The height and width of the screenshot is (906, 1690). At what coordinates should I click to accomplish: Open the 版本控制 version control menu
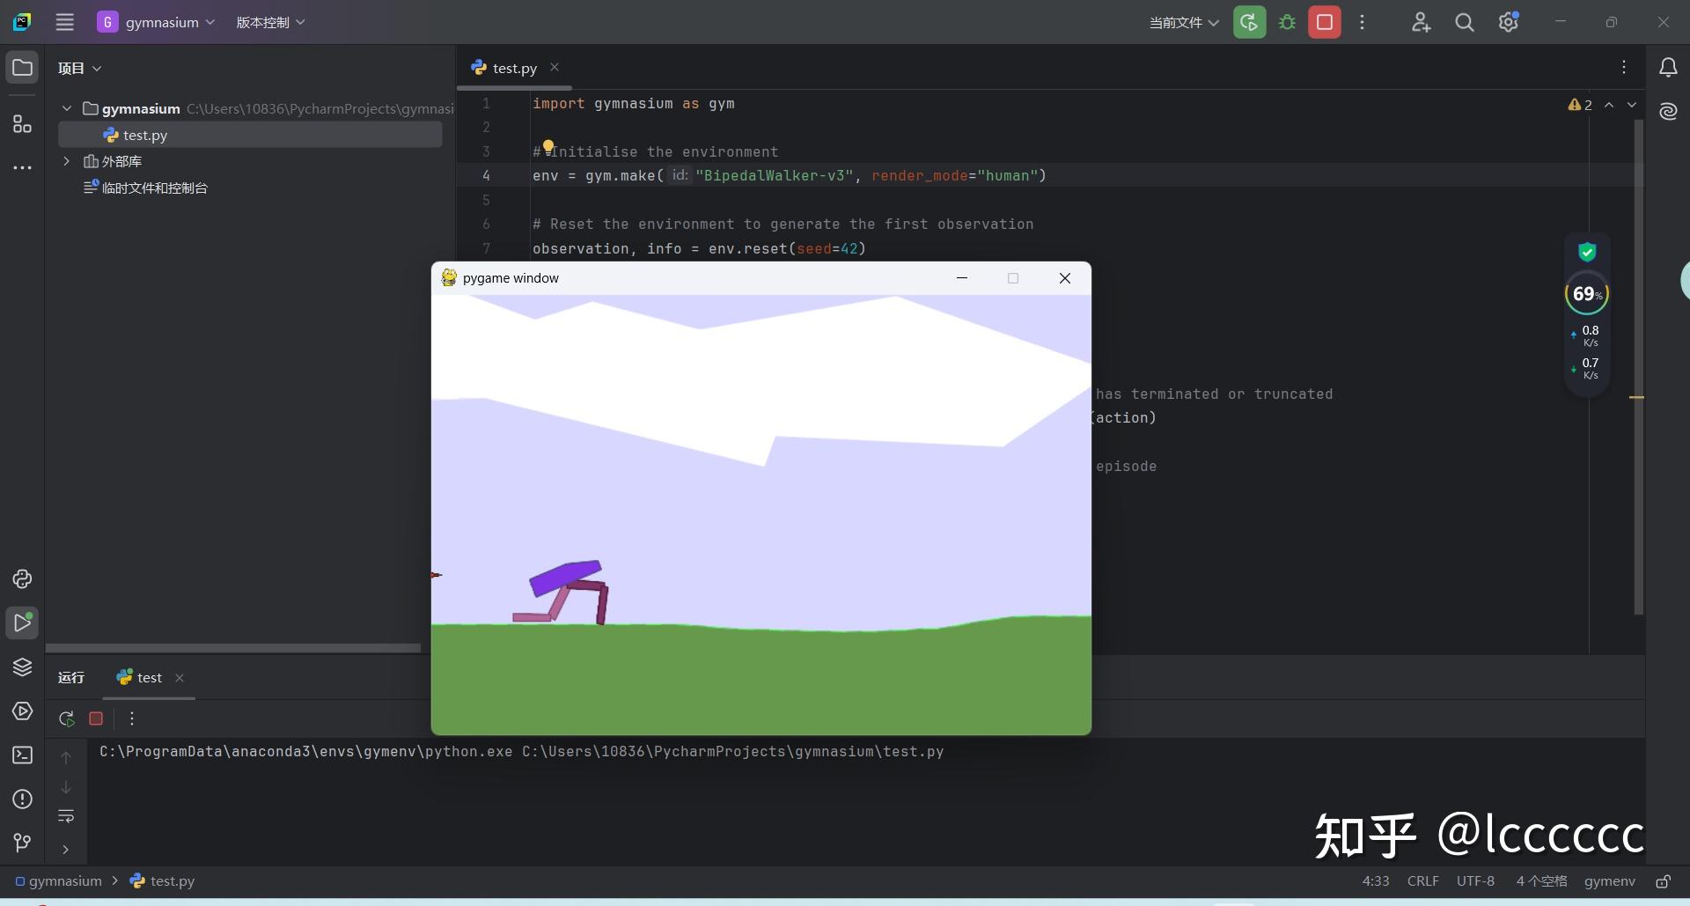[270, 22]
